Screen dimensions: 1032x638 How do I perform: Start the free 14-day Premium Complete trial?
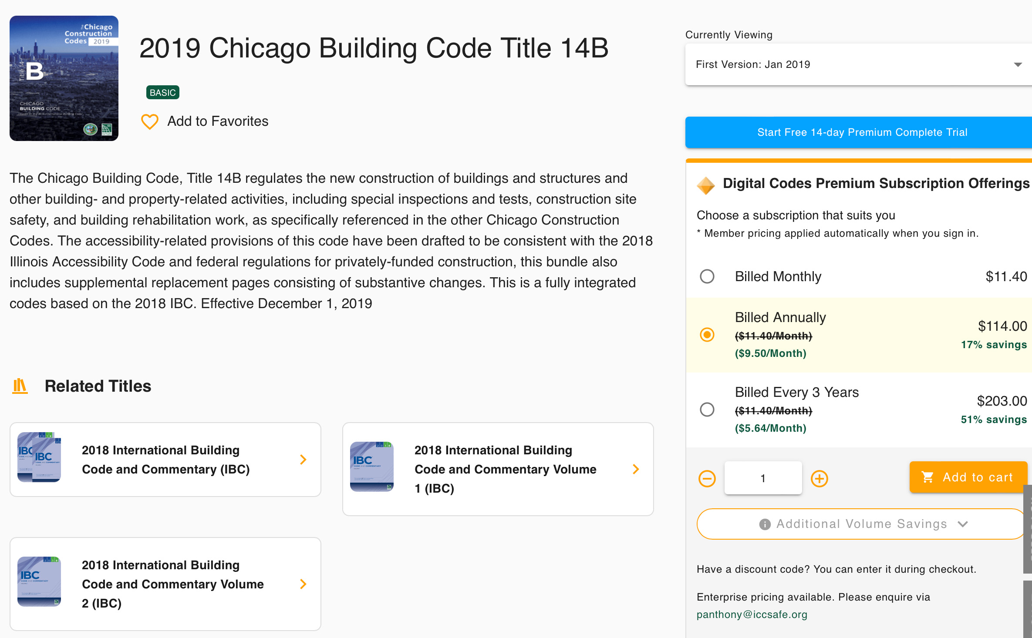coord(859,132)
